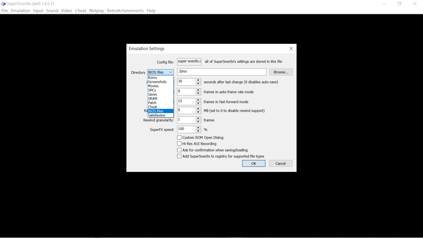The width and height of the screenshot is (423, 238).
Task: Open the Input menu
Action: tap(38, 11)
